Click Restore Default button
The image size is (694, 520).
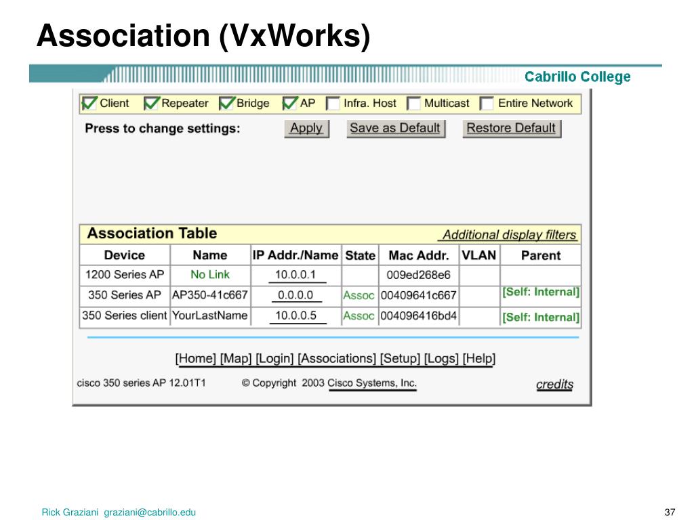(512, 129)
